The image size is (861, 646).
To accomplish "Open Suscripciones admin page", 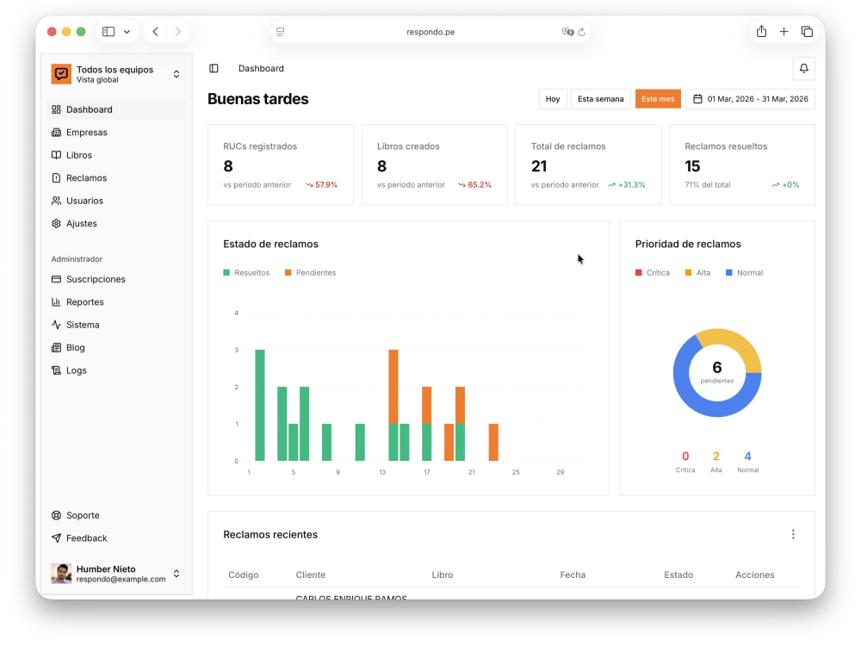I will tap(116, 279).
